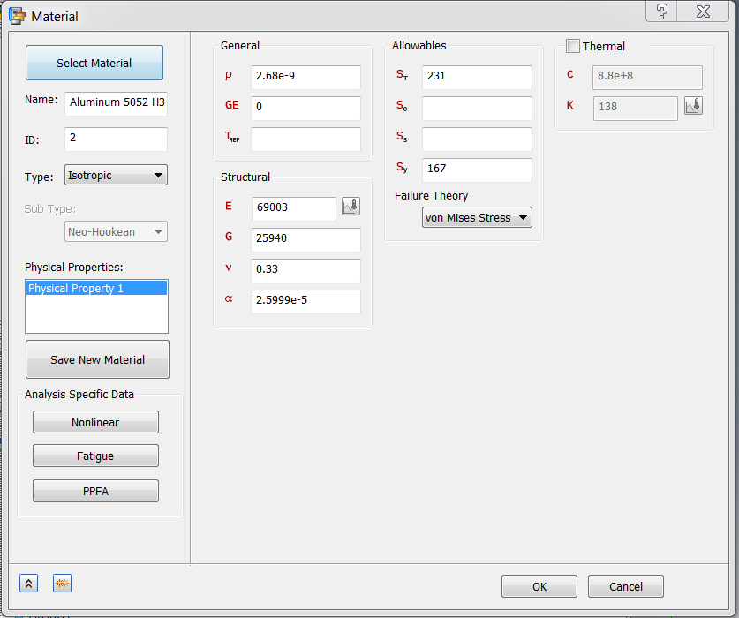
Task: Edit the material Name field
Action: tap(116, 103)
